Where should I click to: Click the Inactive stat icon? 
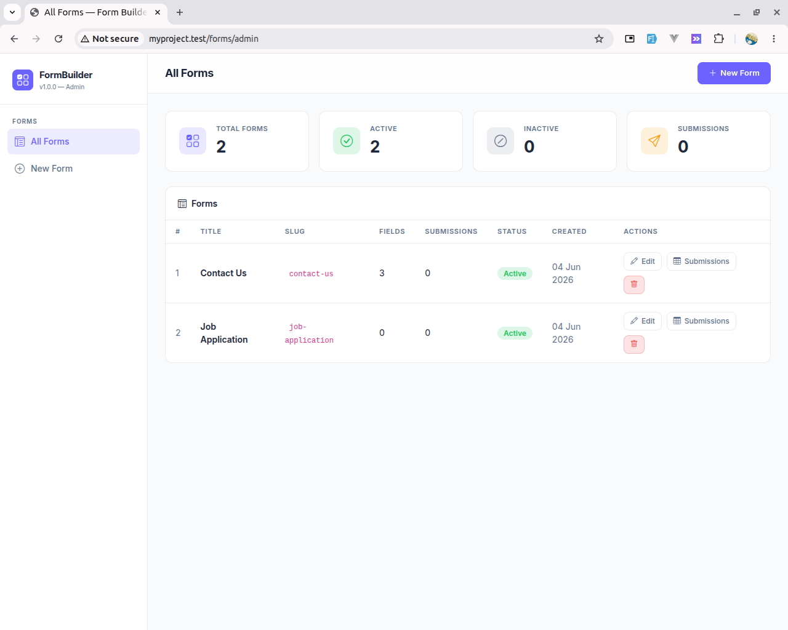501,141
